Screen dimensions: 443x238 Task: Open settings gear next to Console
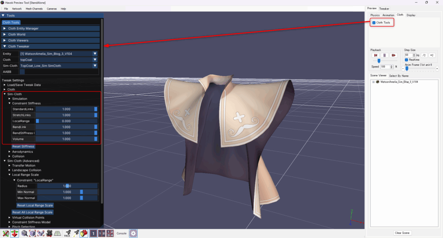pos(133,233)
